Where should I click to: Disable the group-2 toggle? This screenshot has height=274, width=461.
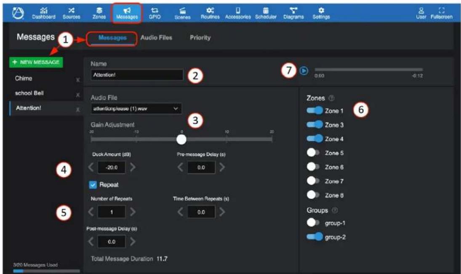314,237
